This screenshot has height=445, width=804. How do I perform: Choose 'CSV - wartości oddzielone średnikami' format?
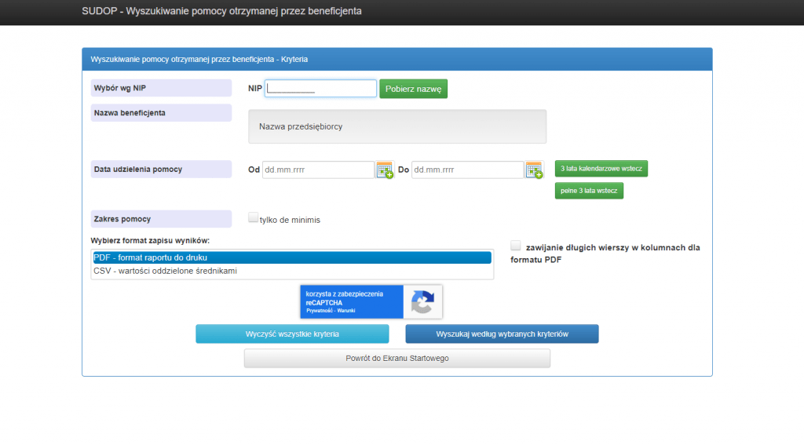pyautogui.click(x=291, y=271)
